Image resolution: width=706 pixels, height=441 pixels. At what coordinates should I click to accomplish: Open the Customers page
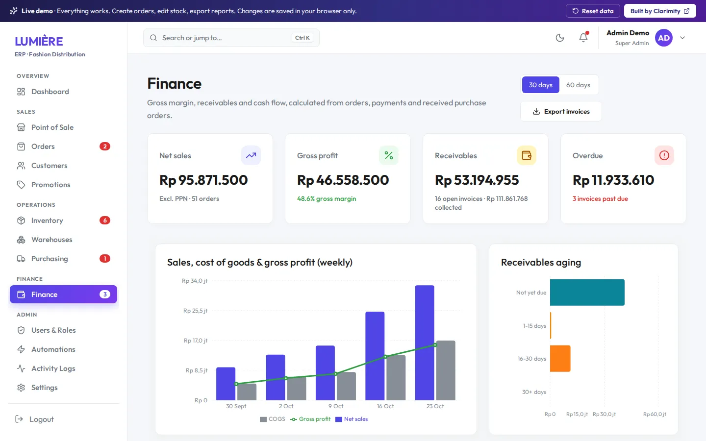pyautogui.click(x=63, y=166)
